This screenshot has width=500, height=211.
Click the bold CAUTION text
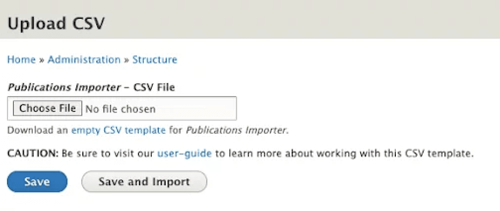[x=33, y=154]
